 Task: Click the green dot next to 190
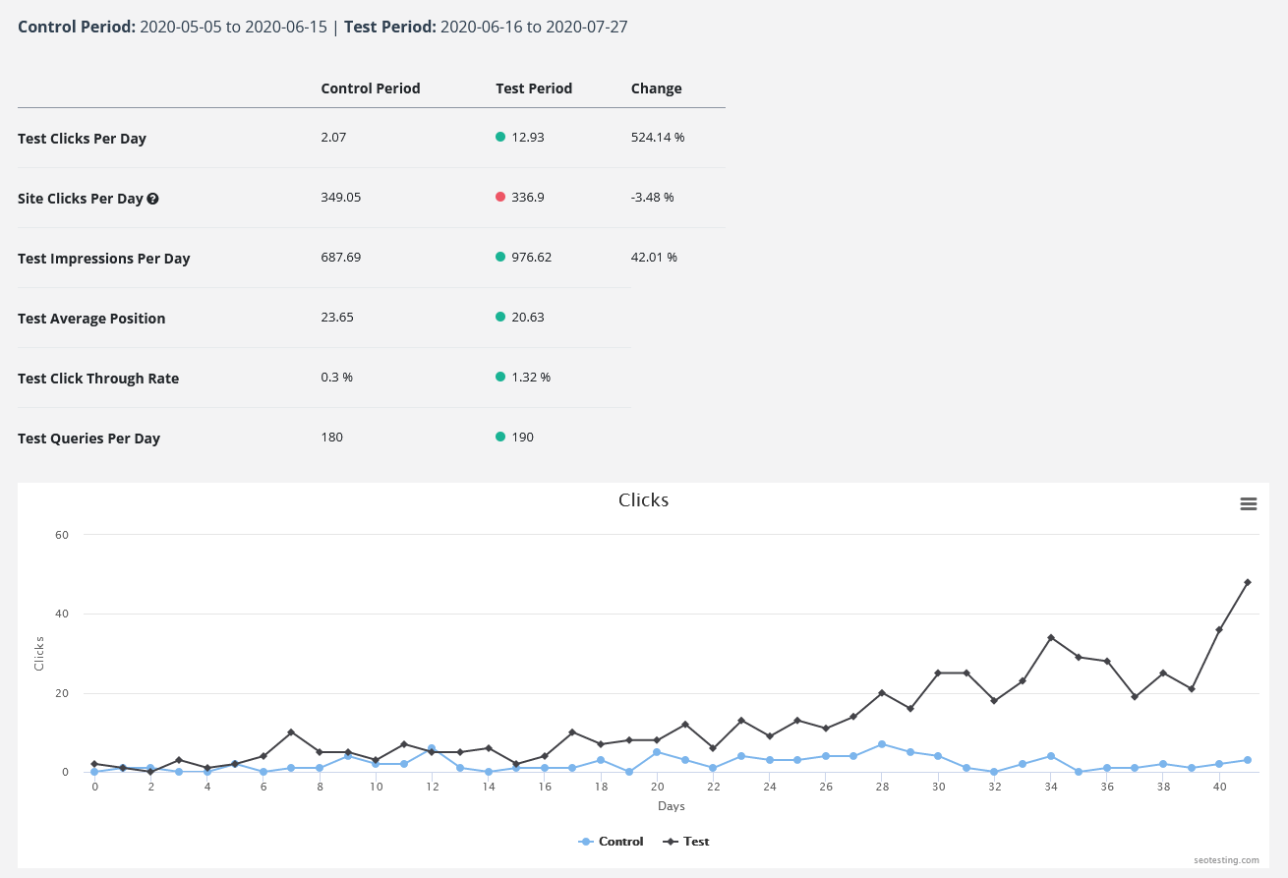tap(500, 437)
